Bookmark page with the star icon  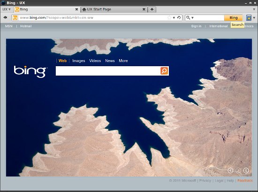(x=169, y=18)
